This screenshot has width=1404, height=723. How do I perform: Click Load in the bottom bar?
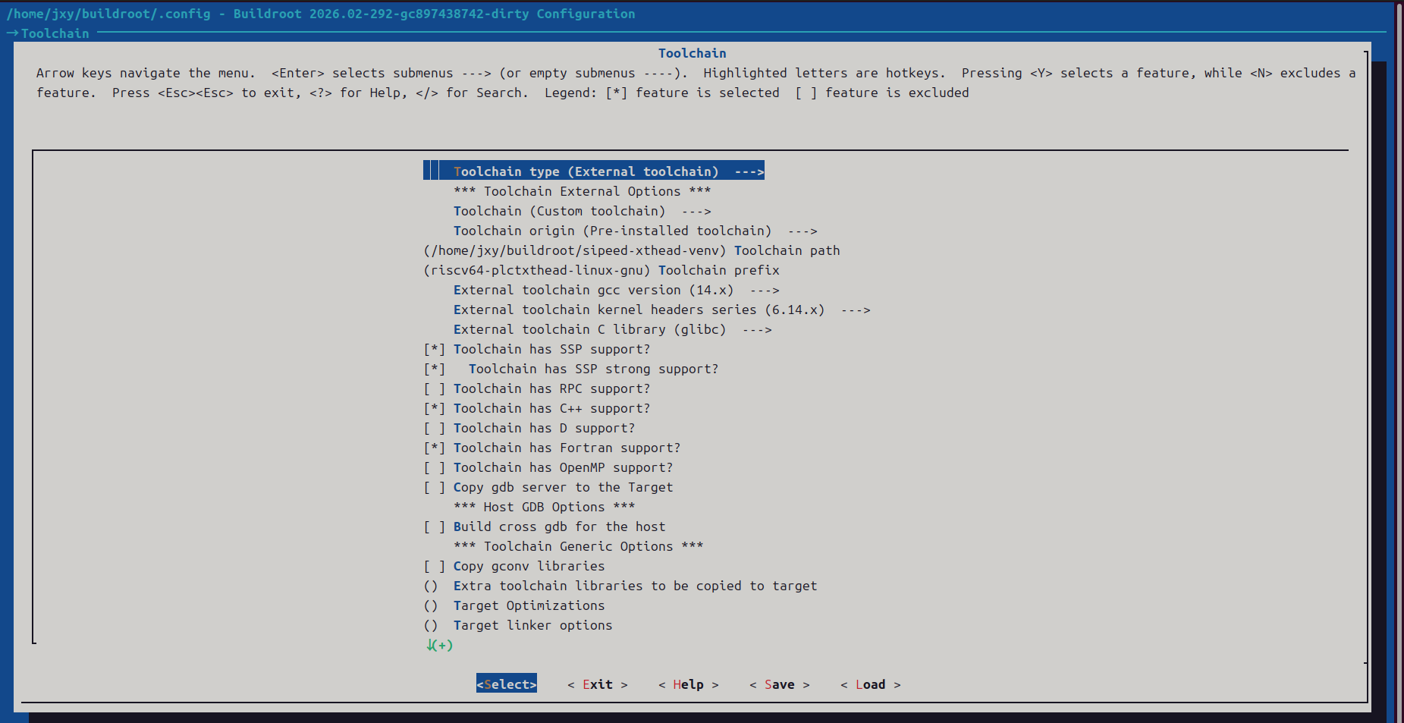pos(870,684)
